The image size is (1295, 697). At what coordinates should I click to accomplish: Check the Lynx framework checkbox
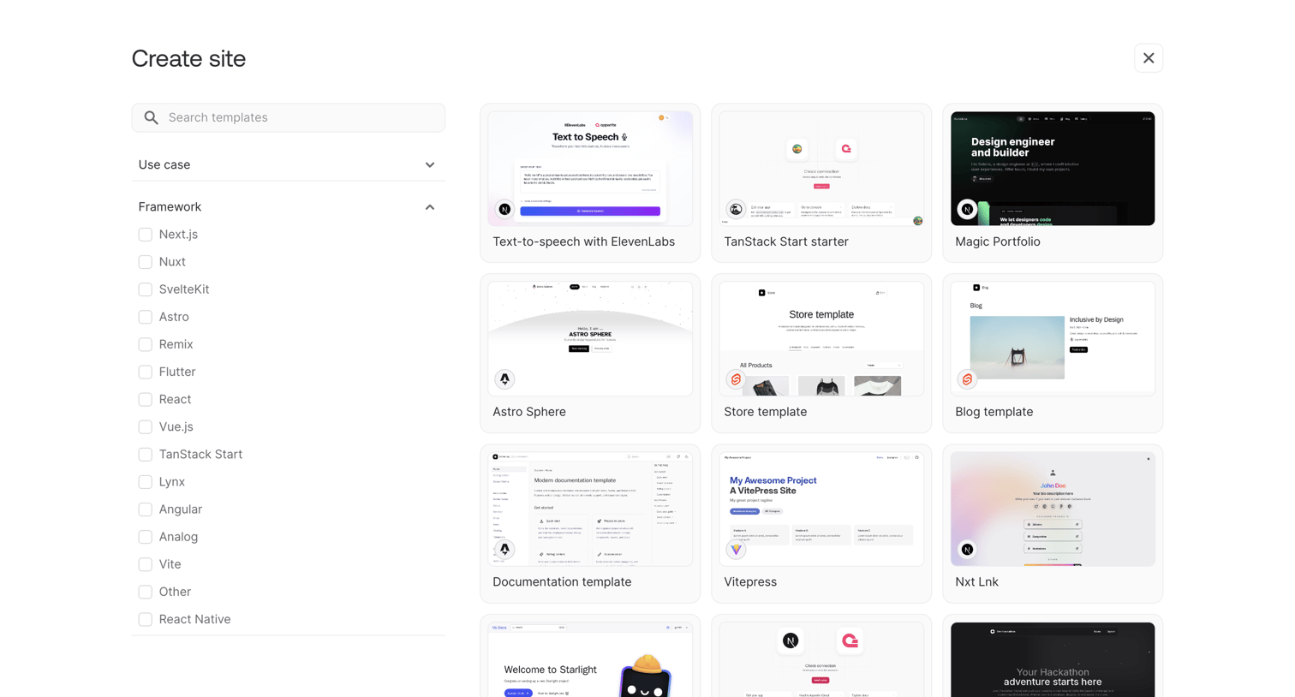click(146, 482)
